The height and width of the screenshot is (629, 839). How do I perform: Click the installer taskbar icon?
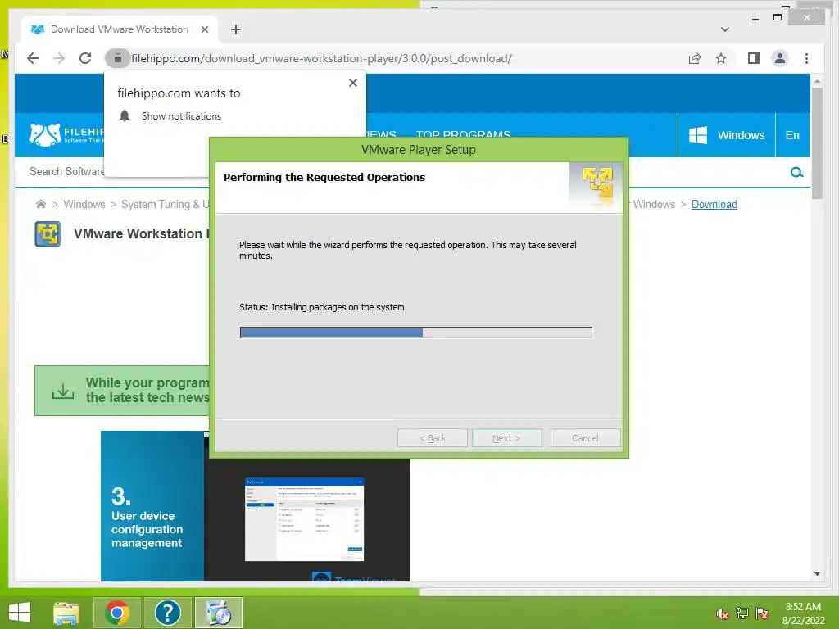[x=218, y=613]
